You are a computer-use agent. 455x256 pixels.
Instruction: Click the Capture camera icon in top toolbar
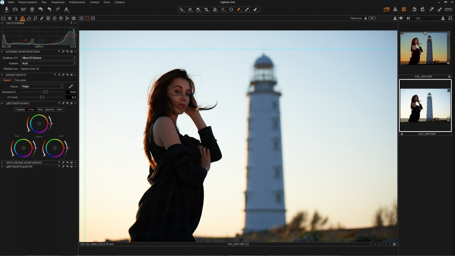[x=15, y=9]
